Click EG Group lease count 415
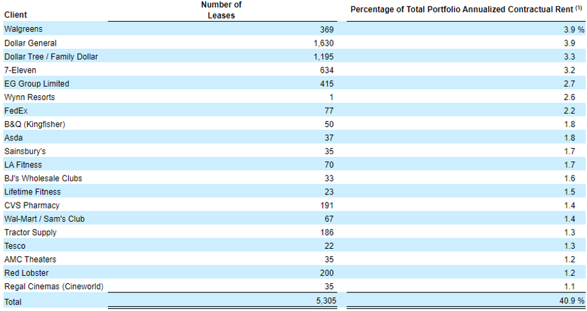Screen dimensions: 587x311 click(327, 83)
